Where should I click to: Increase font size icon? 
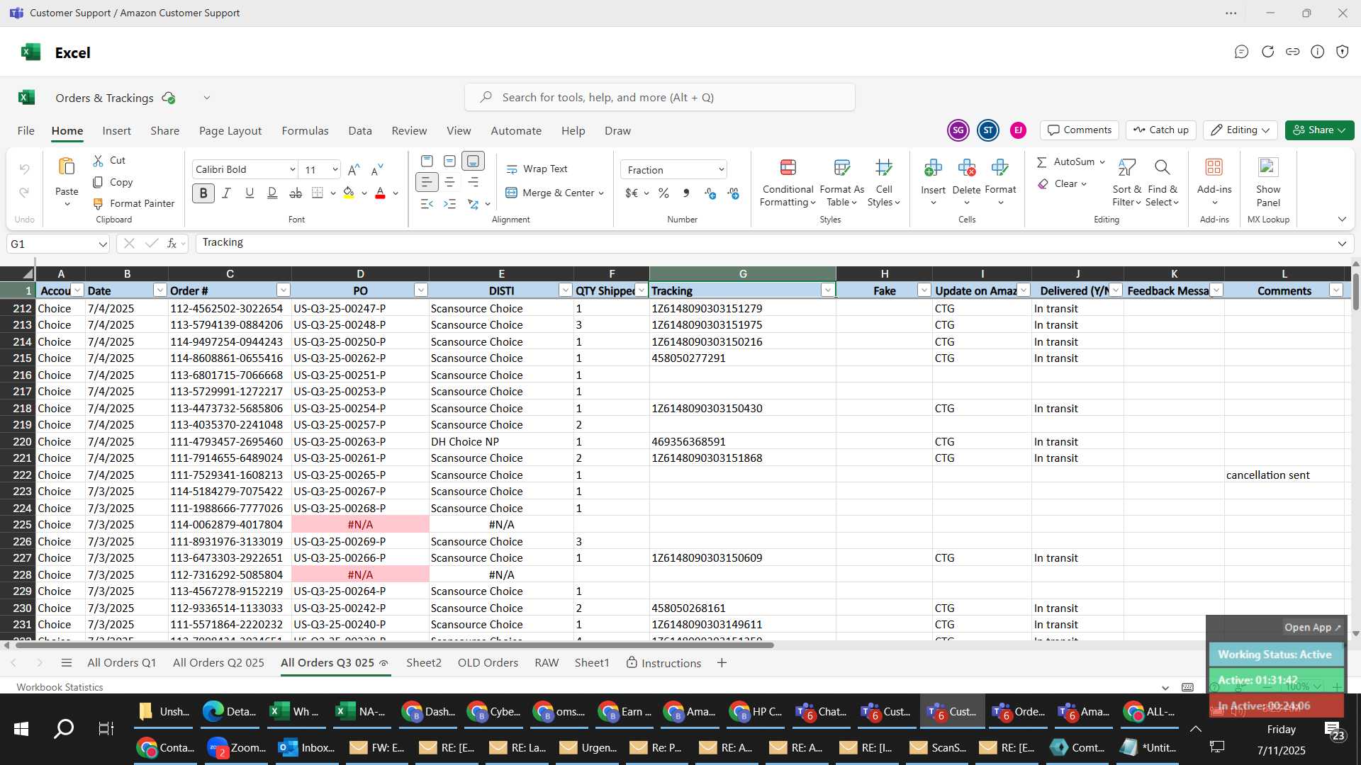(354, 169)
